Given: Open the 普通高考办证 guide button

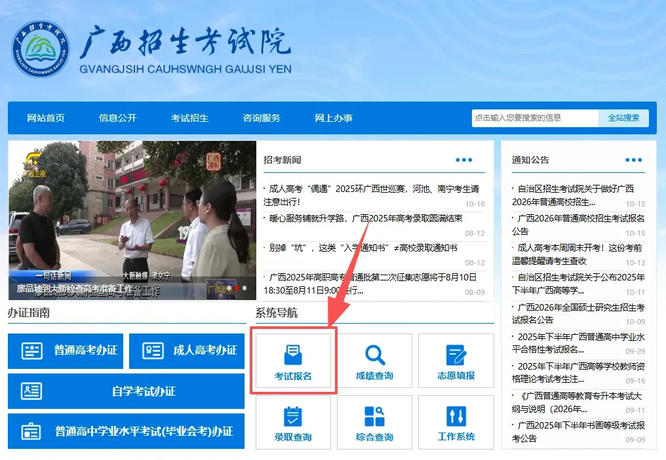Looking at the screenshot, I should pyautogui.click(x=66, y=351).
